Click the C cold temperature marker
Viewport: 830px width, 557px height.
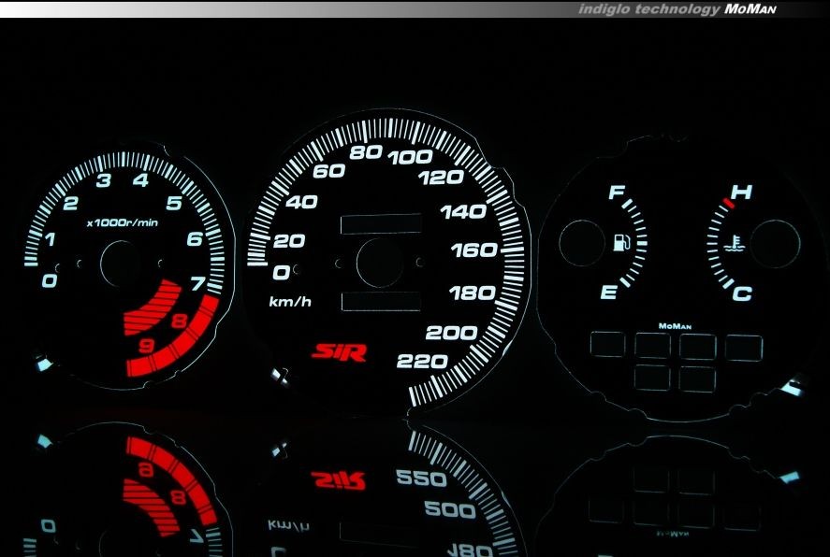click(743, 294)
